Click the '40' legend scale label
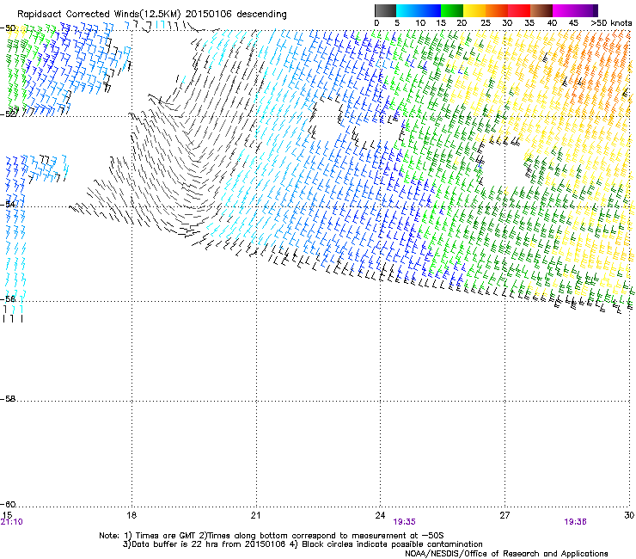This screenshot has height=559, width=636. pyautogui.click(x=552, y=23)
